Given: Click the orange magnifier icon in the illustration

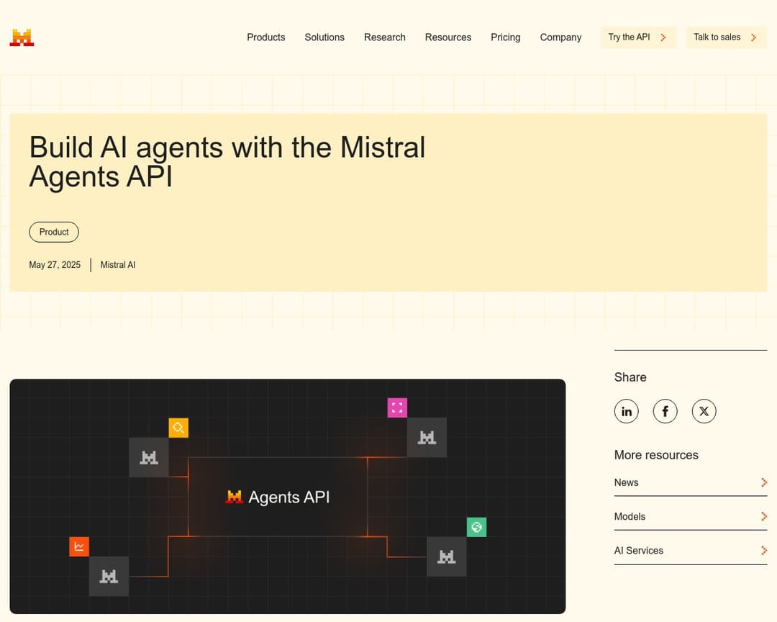Looking at the screenshot, I should click(178, 427).
